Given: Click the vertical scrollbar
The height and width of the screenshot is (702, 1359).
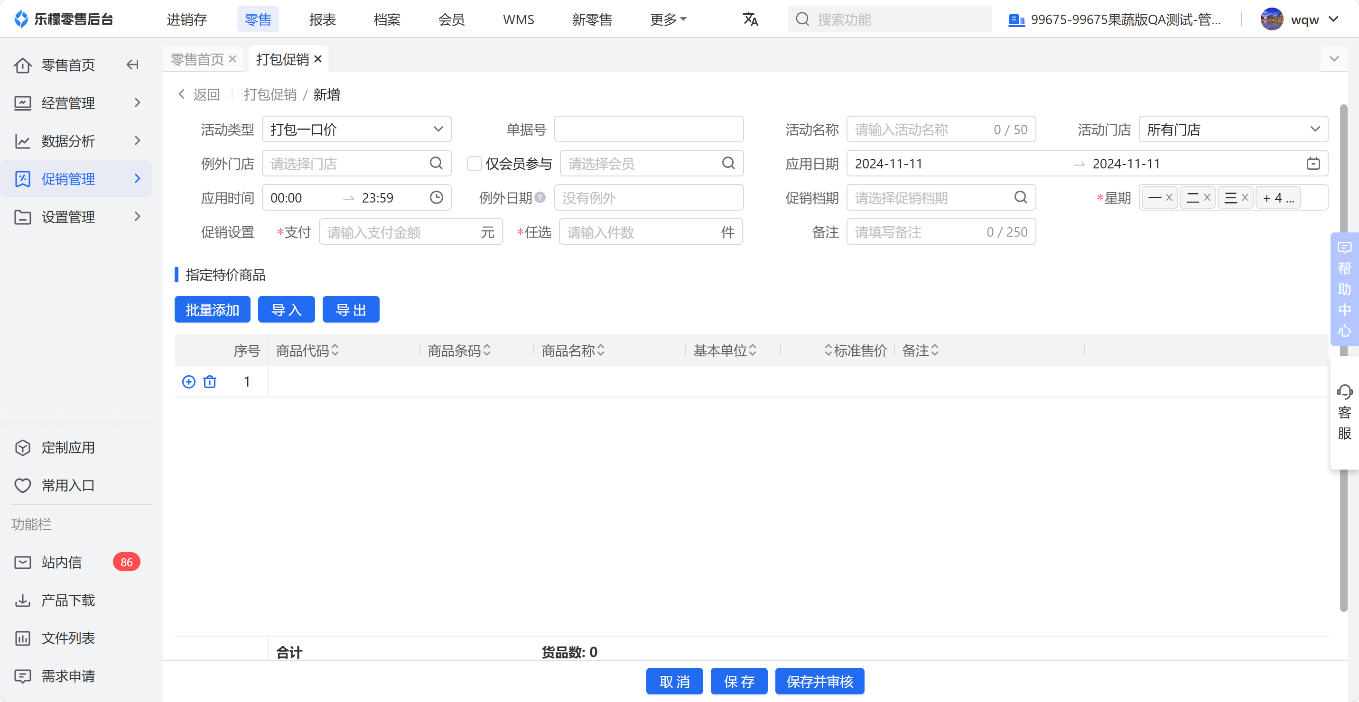Looking at the screenshot, I should point(1344,359).
